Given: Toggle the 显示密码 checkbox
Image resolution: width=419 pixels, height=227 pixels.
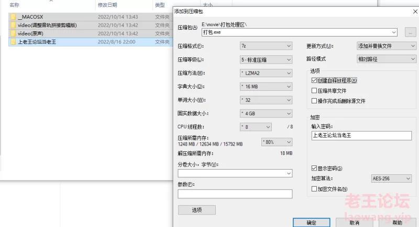Looking at the screenshot, I should click(314, 168).
